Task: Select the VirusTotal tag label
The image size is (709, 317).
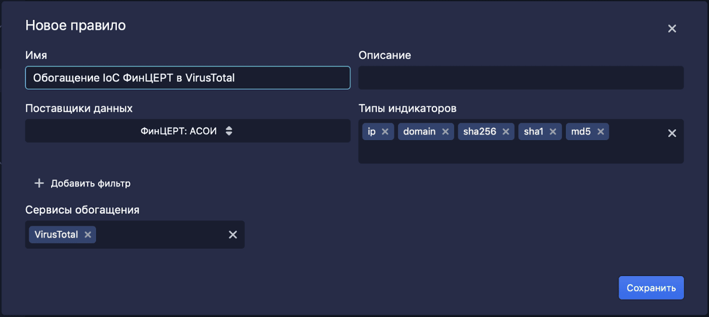Action: coord(56,235)
